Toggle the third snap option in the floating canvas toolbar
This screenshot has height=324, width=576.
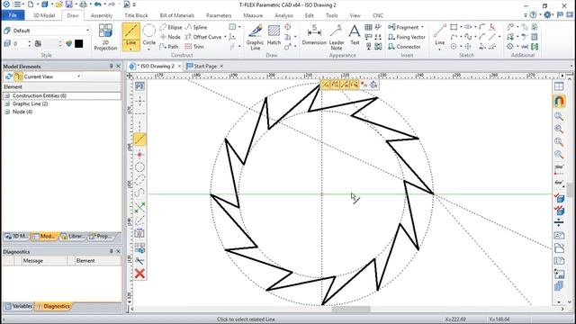tap(345, 85)
